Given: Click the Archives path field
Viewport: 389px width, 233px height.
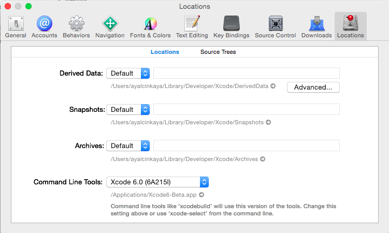Looking at the screenshot, I should pos(247,145).
